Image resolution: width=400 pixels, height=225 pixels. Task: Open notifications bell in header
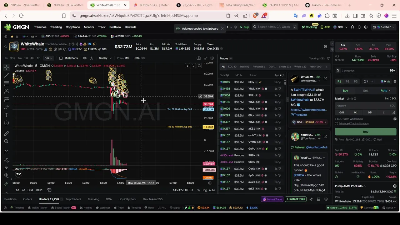point(359,27)
